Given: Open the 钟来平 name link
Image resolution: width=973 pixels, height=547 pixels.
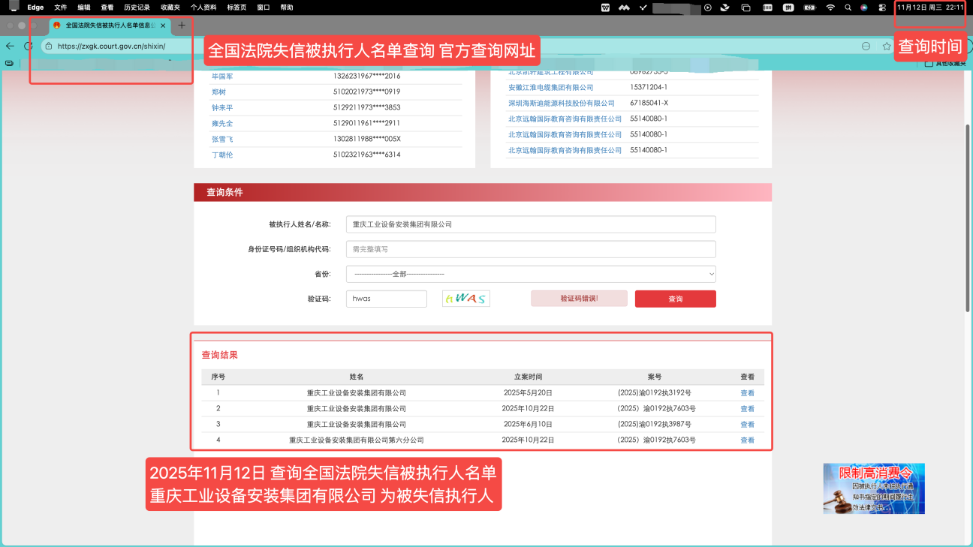Looking at the screenshot, I should click(222, 108).
